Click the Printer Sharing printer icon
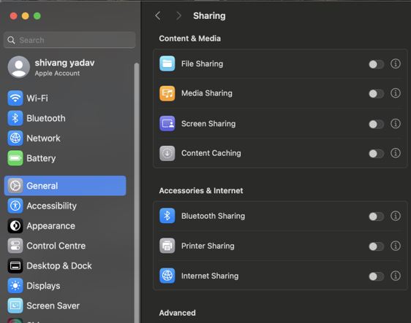 167,246
